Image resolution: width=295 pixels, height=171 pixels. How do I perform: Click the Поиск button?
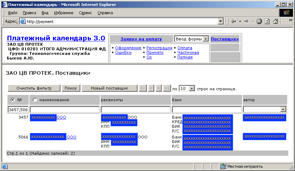[71, 88]
